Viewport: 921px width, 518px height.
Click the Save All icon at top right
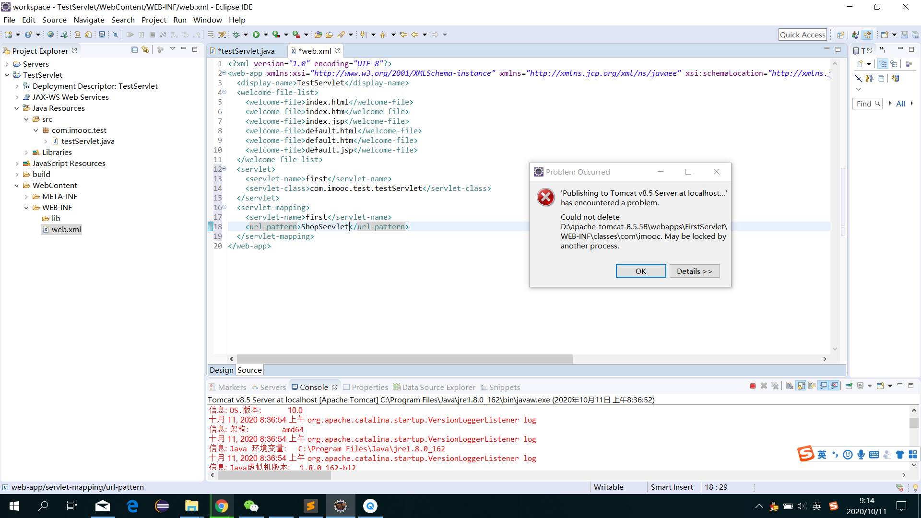(915, 35)
